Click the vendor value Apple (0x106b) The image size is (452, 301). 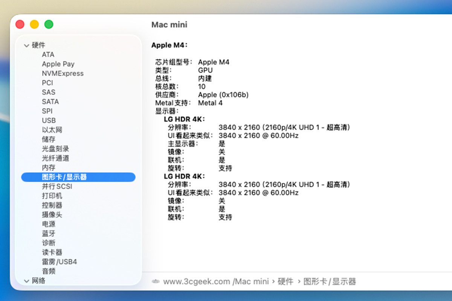pyautogui.click(x=223, y=95)
